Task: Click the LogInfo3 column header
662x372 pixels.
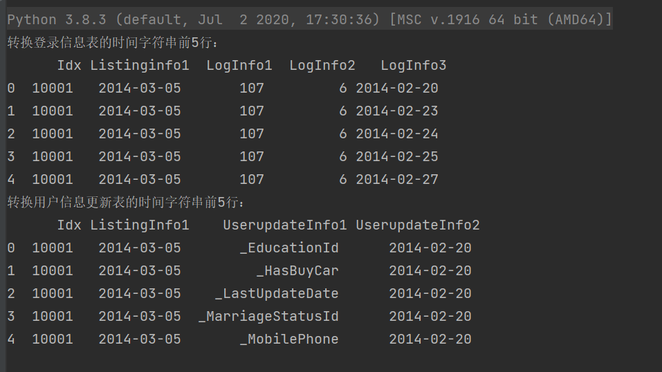Action: click(x=414, y=66)
